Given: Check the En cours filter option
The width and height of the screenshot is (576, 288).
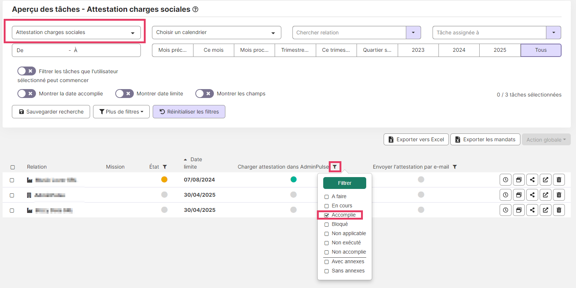Looking at the screenshot, I should [x=327, y=206].
